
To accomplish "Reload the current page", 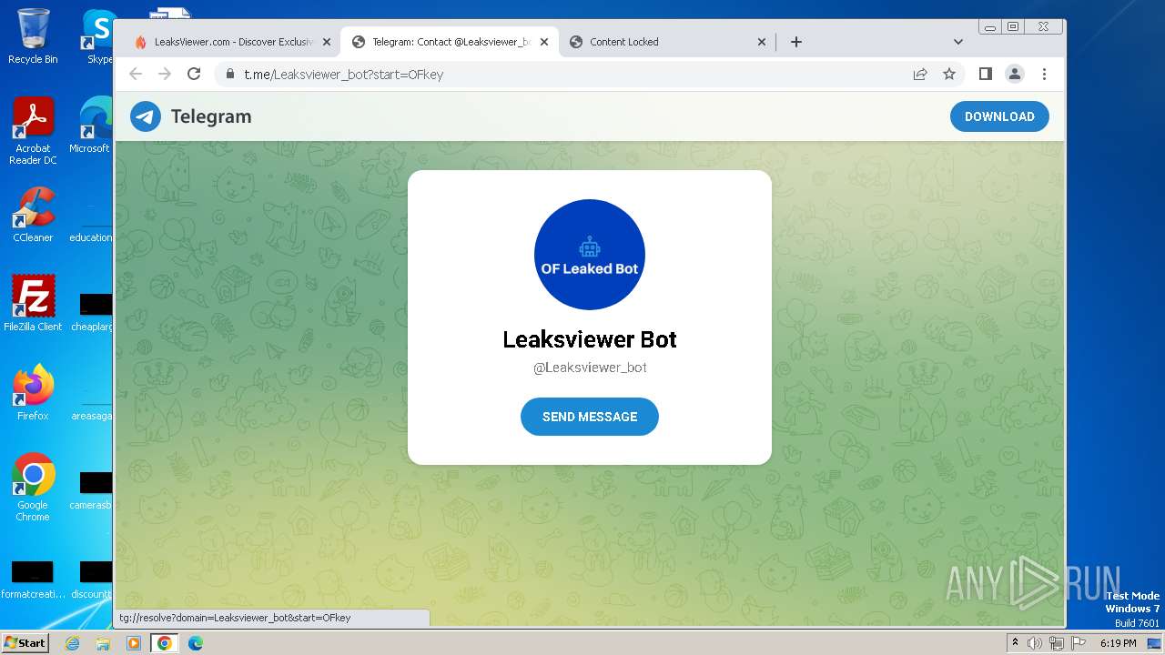I will (x=194, y=75).
